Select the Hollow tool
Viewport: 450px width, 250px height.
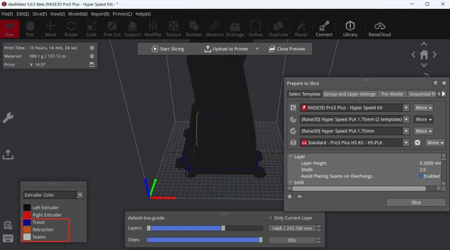pos(255,29)
